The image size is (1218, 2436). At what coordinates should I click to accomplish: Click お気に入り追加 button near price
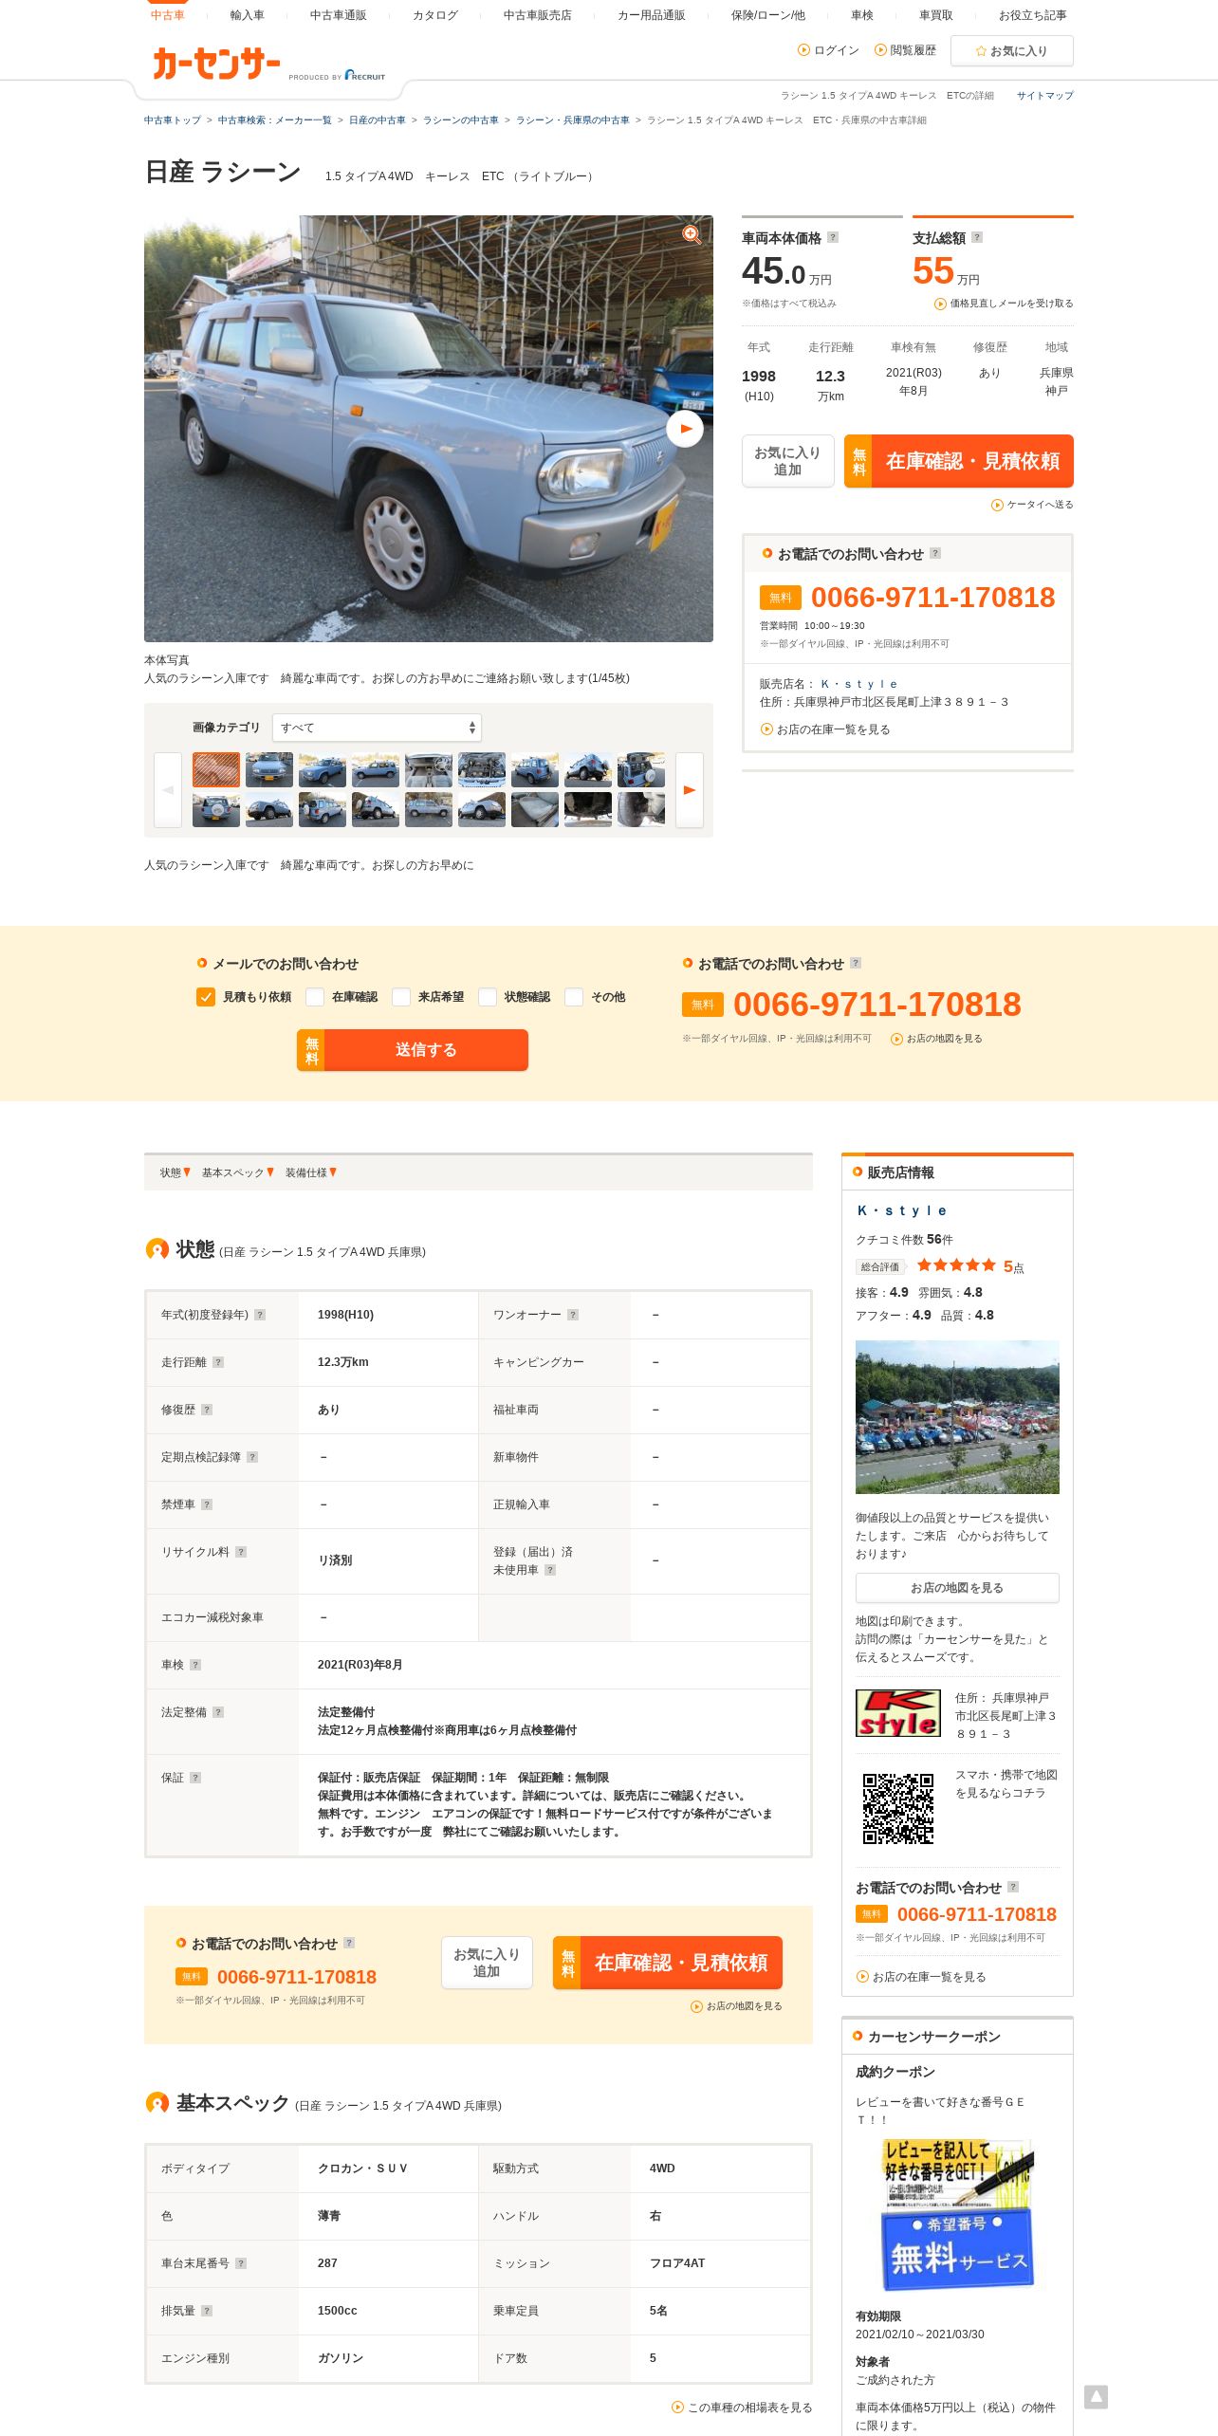coord(787,461)
